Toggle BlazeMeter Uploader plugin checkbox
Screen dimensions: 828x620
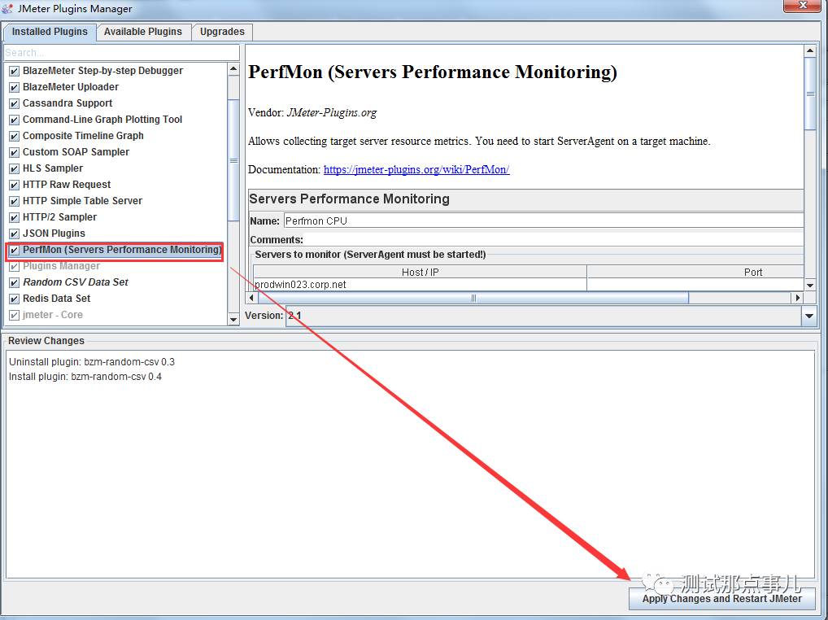[x=15, y=88]
